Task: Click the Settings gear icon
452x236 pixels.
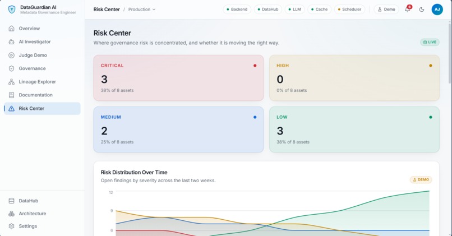Action: point(12,226)
